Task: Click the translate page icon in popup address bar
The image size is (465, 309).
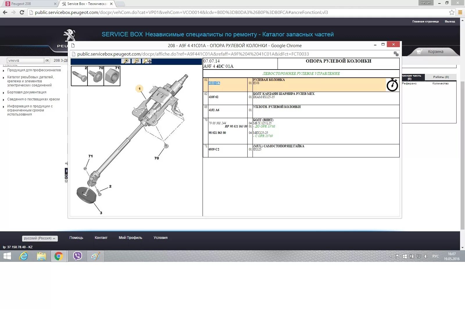Action: click(x=396, y=54)
